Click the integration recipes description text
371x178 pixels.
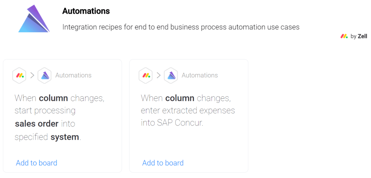181,27
